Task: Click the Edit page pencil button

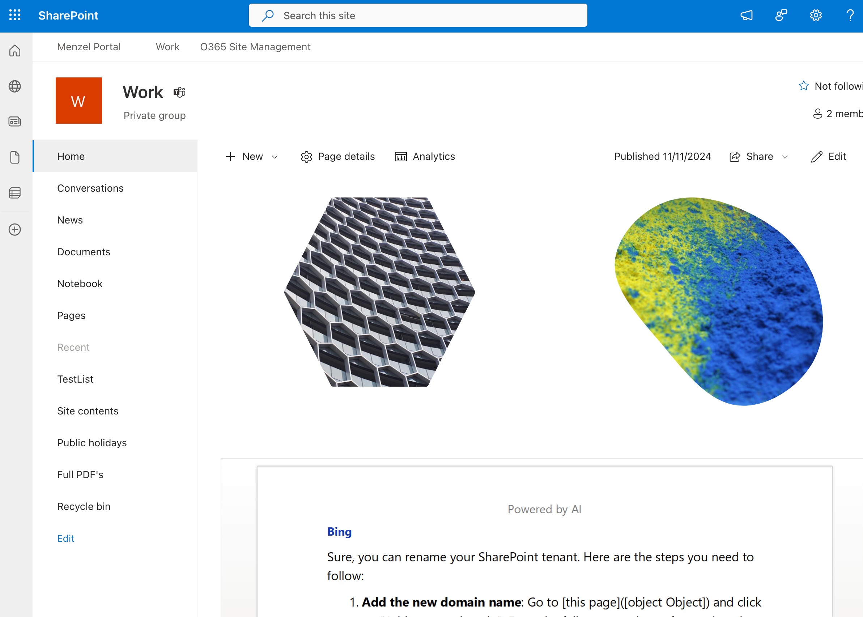Action: point(828,157)
